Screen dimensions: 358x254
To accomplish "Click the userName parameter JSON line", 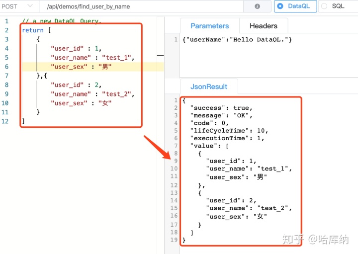I will [237, 40].
